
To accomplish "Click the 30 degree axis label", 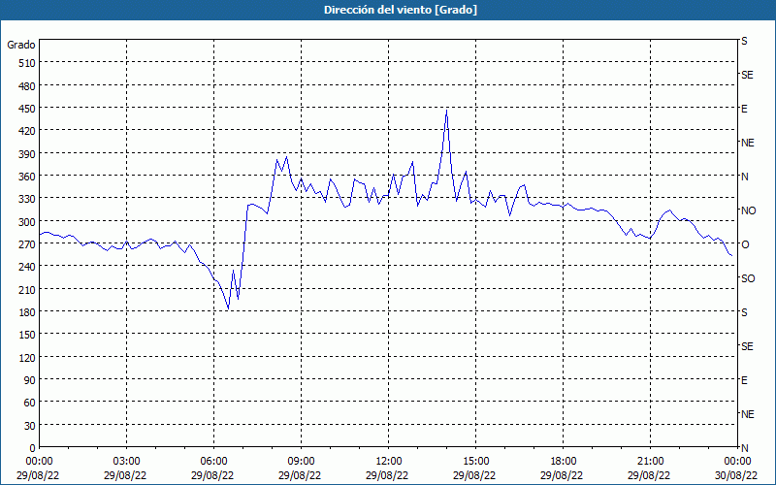I will 30,426.
